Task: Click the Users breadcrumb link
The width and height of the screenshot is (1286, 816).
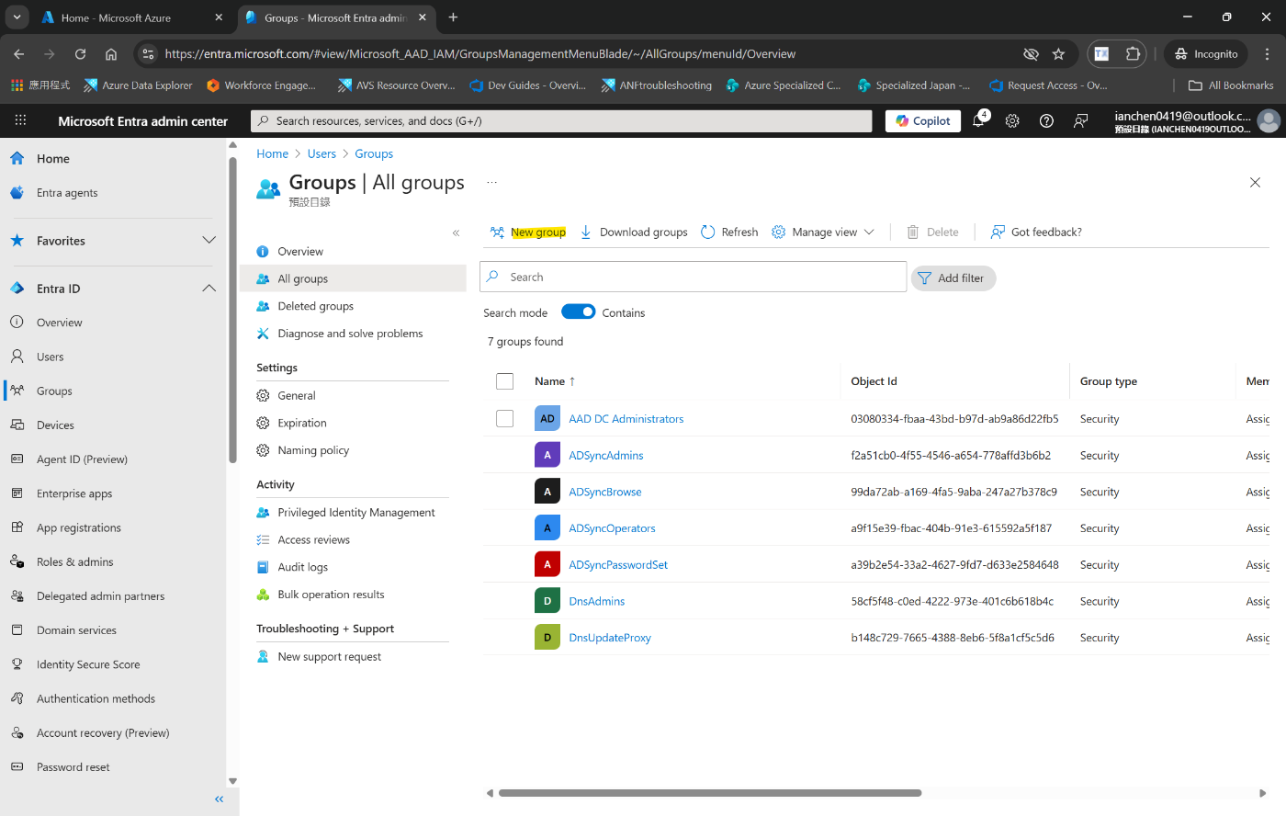Action: (x=321, y=153)
